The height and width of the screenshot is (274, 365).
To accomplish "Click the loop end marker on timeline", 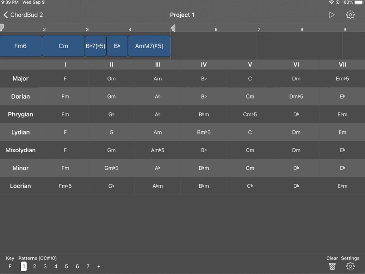I will click(173, 28).
